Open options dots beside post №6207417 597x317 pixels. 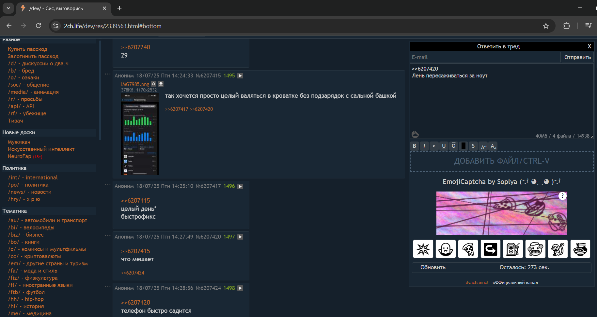[107, 185]
